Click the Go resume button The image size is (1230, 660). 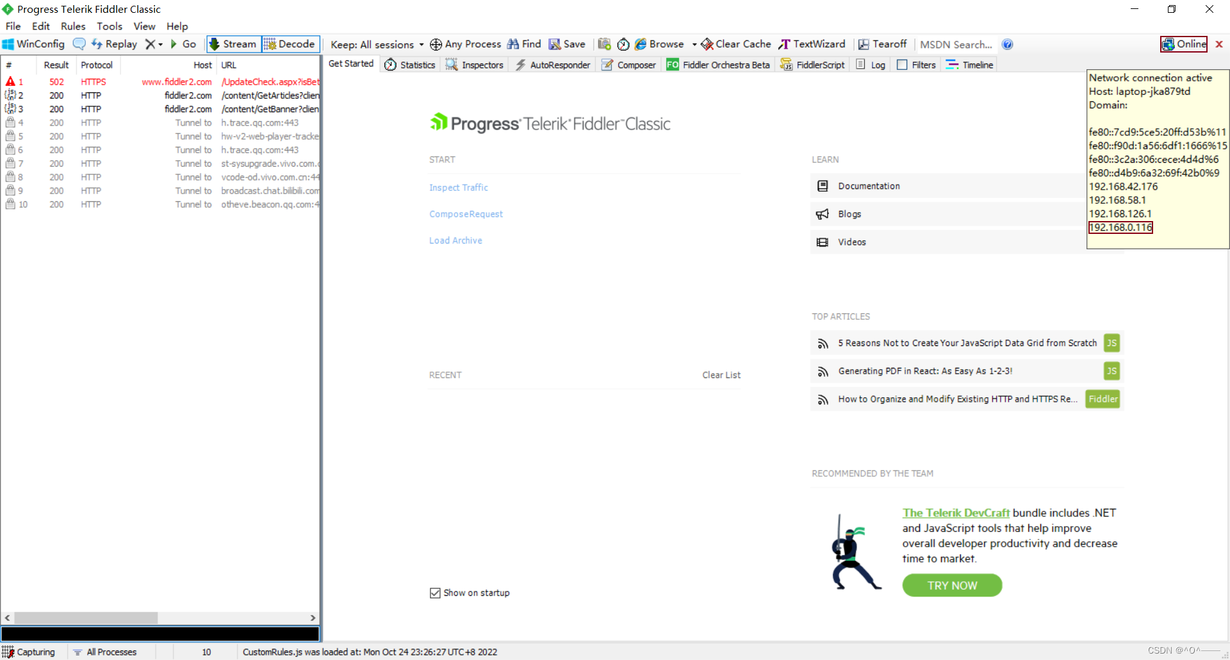coord(183,44)
